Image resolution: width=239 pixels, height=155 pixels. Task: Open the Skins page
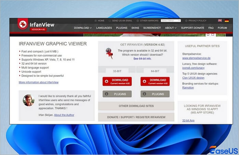tap(135, 28)
